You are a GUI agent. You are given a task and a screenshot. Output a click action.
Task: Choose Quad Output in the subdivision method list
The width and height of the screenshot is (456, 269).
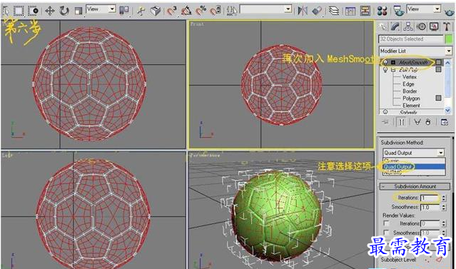(414, 167)
